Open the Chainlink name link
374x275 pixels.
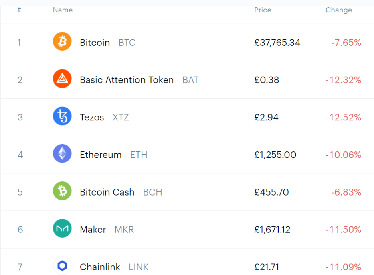pos(100,267)
